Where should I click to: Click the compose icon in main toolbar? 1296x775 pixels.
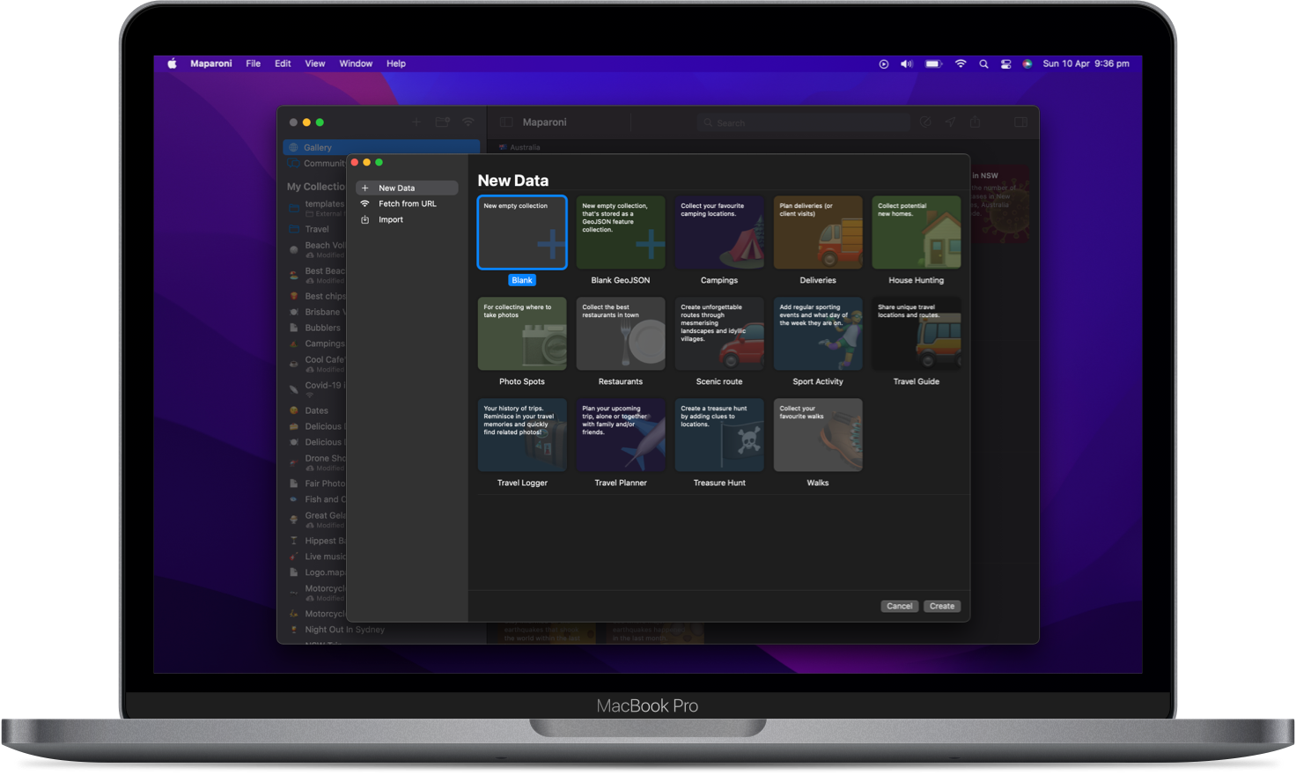(925, 122)
